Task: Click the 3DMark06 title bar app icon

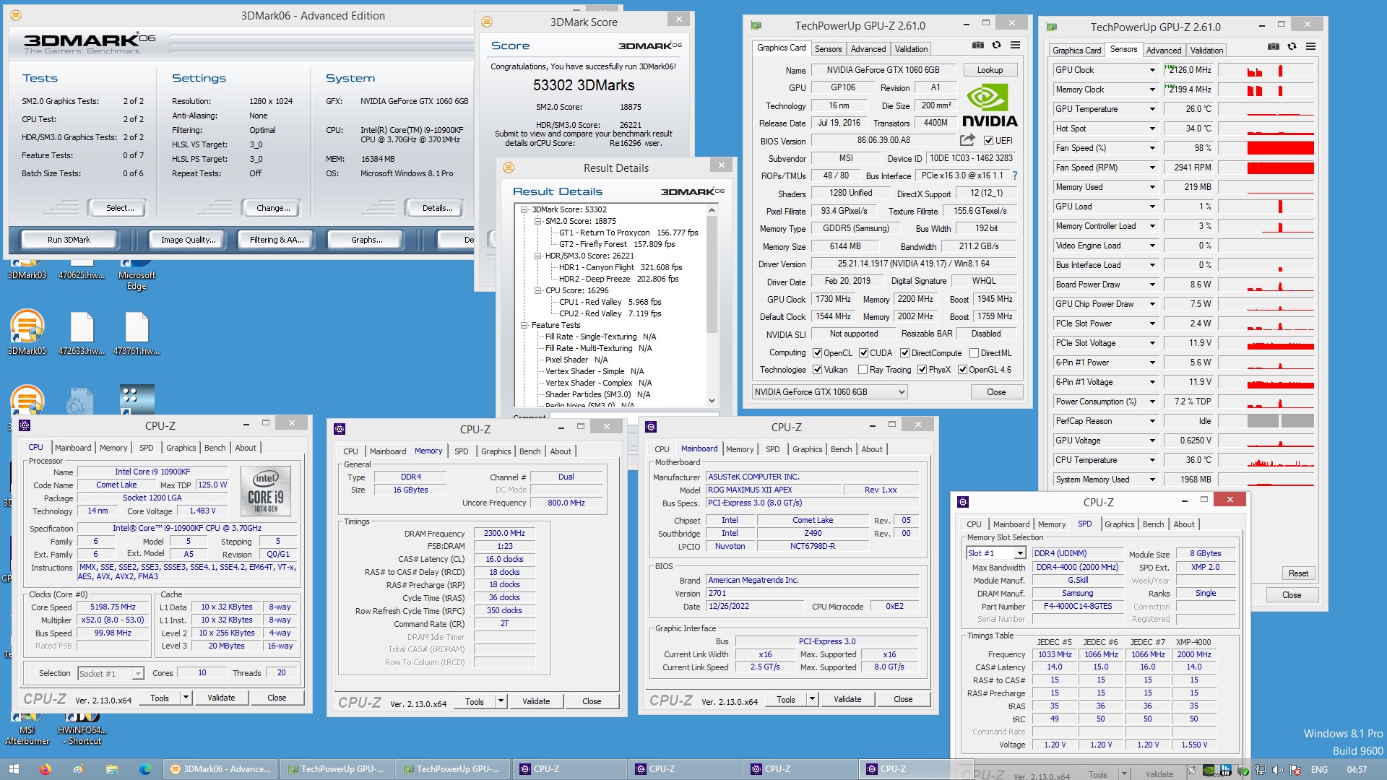Action: pyautogui.click(x=16, y=15)
